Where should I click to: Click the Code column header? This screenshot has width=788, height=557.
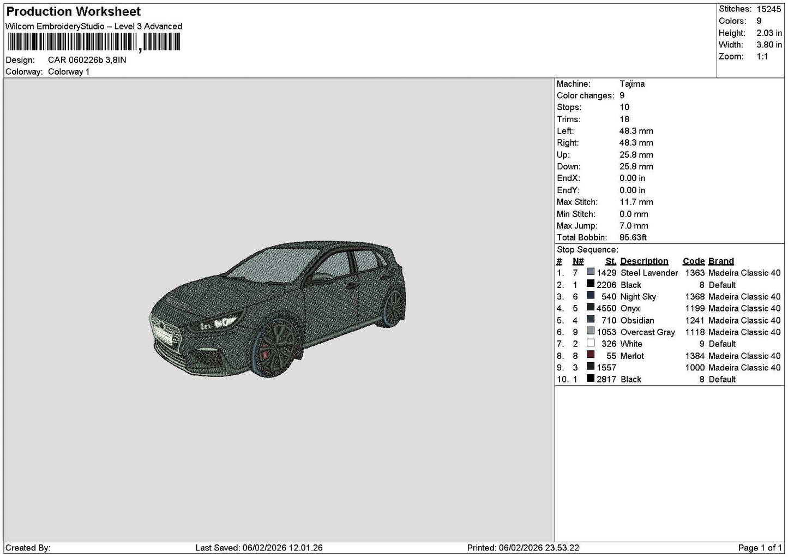(693, 261)
